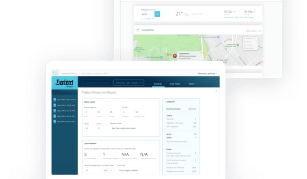
Task: Click the Griffith Observatory blue map marker
Action: click(x=161, y=57)
